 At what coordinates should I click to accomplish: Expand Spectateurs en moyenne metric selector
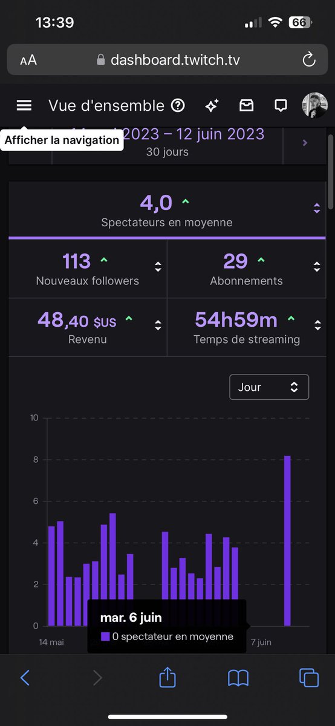click(316, 208)
